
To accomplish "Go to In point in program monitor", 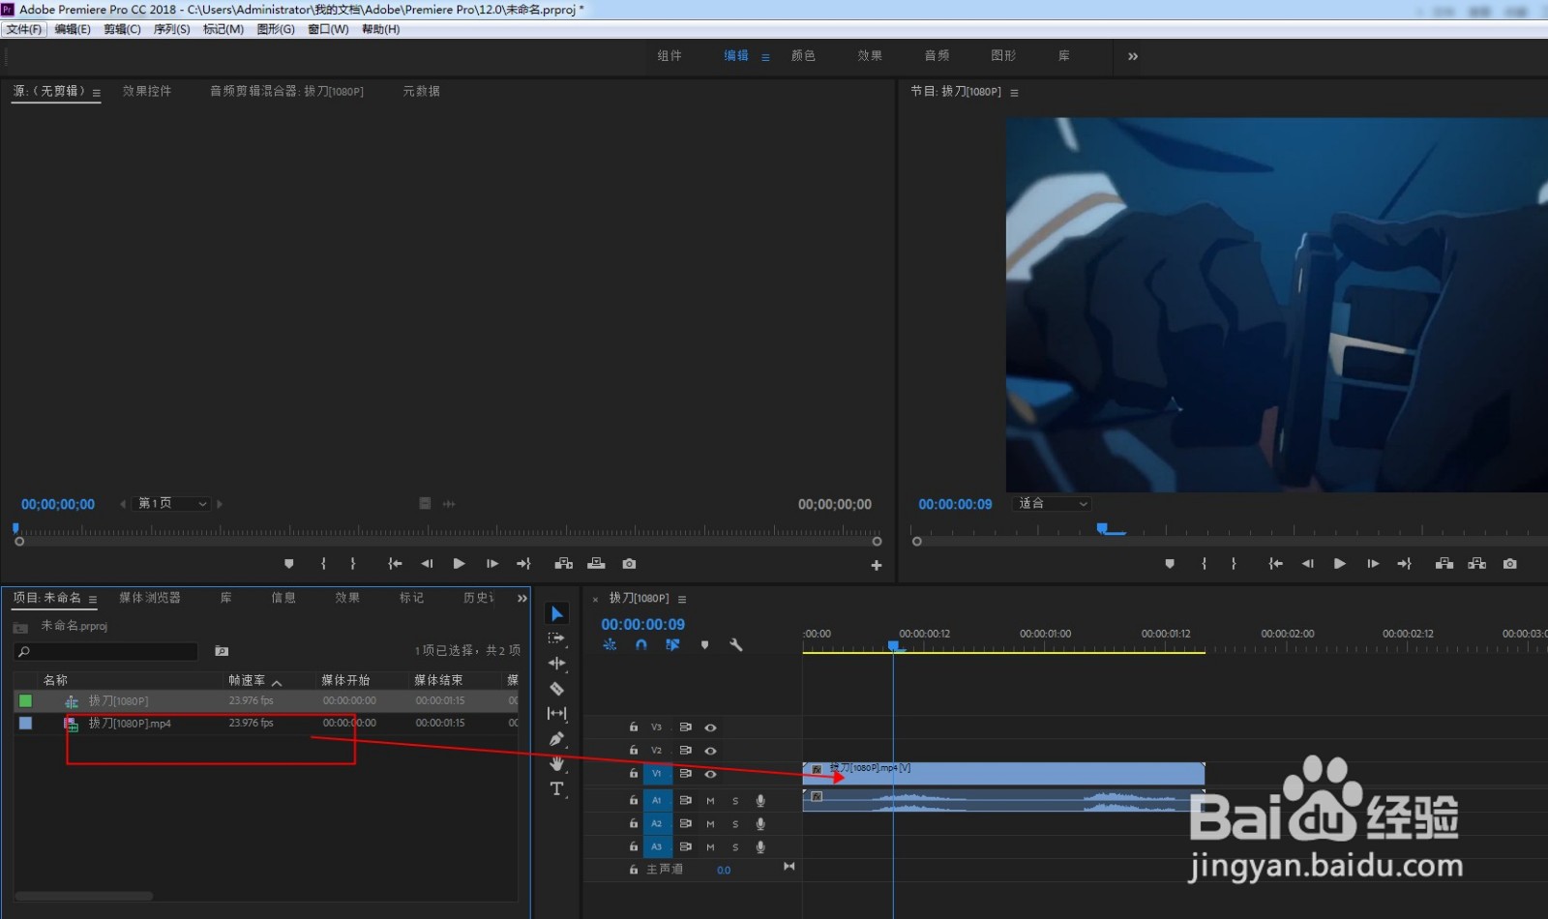I will coord(1275,564).
